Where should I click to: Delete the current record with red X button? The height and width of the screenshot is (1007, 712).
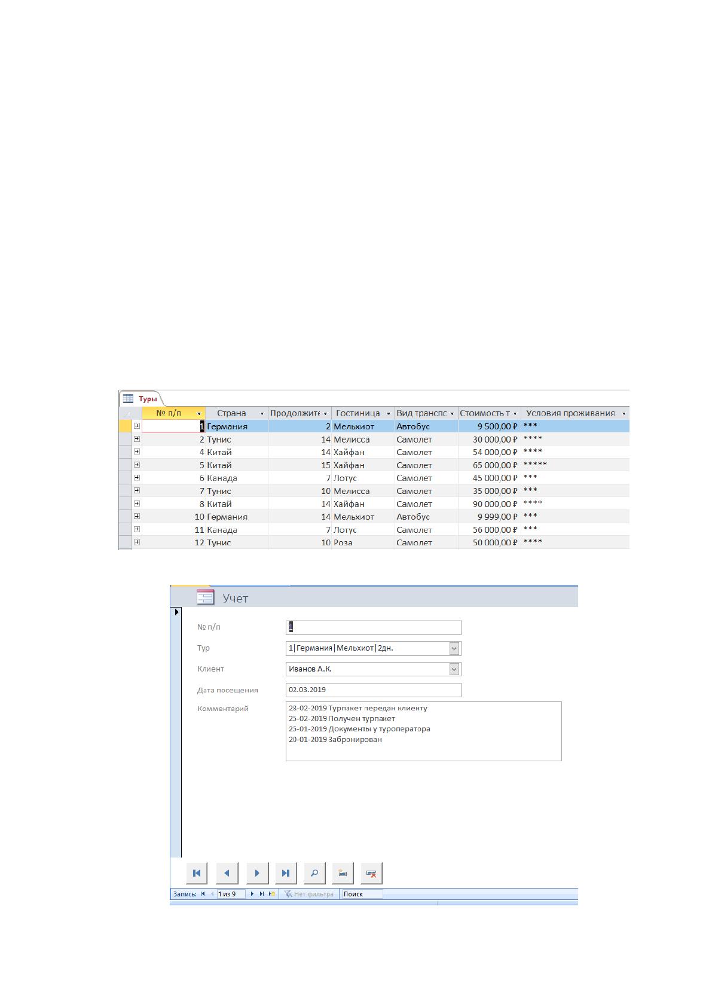(371, 873)
